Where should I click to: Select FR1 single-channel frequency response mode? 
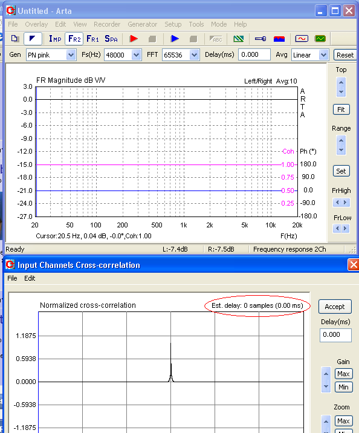point(92,39)
